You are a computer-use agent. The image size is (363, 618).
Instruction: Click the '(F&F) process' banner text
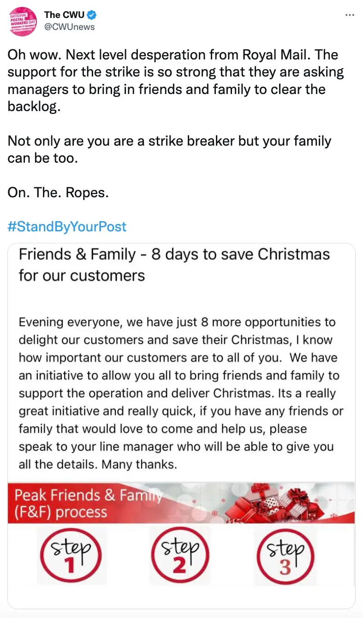[61, 512]
